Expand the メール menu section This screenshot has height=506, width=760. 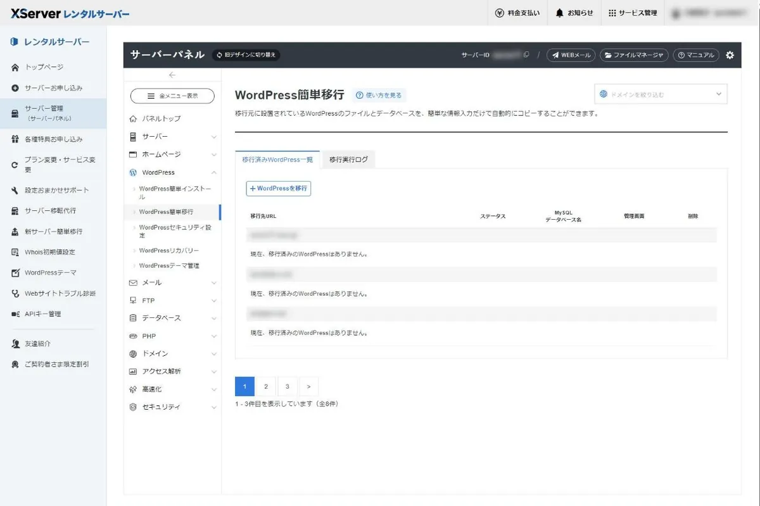pos(172,283)
